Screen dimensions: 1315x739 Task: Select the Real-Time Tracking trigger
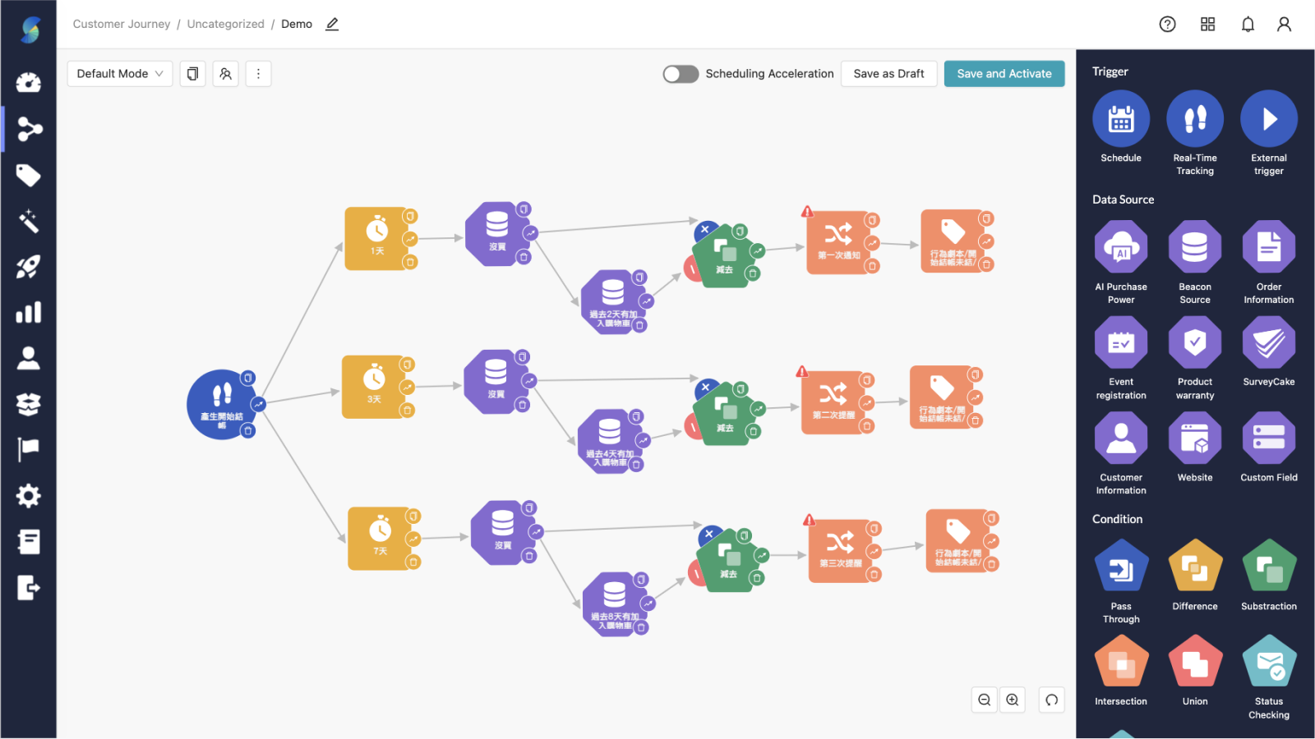coord(1194,119)
